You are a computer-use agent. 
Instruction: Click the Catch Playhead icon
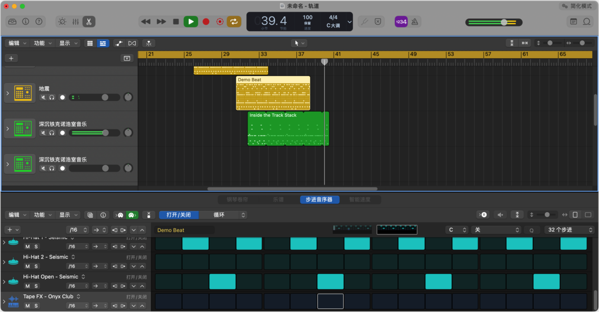click(148, 43)
